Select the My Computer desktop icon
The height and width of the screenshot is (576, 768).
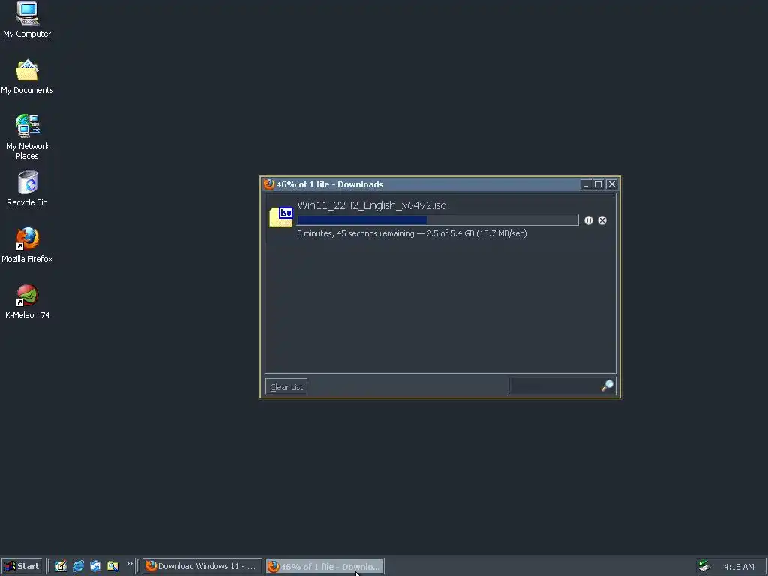(x=27, y=20)
